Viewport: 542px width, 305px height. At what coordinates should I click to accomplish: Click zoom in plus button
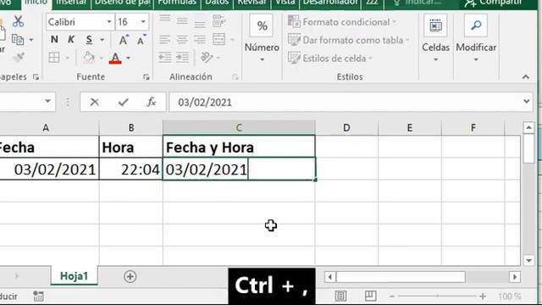click(x=483, y=297)
